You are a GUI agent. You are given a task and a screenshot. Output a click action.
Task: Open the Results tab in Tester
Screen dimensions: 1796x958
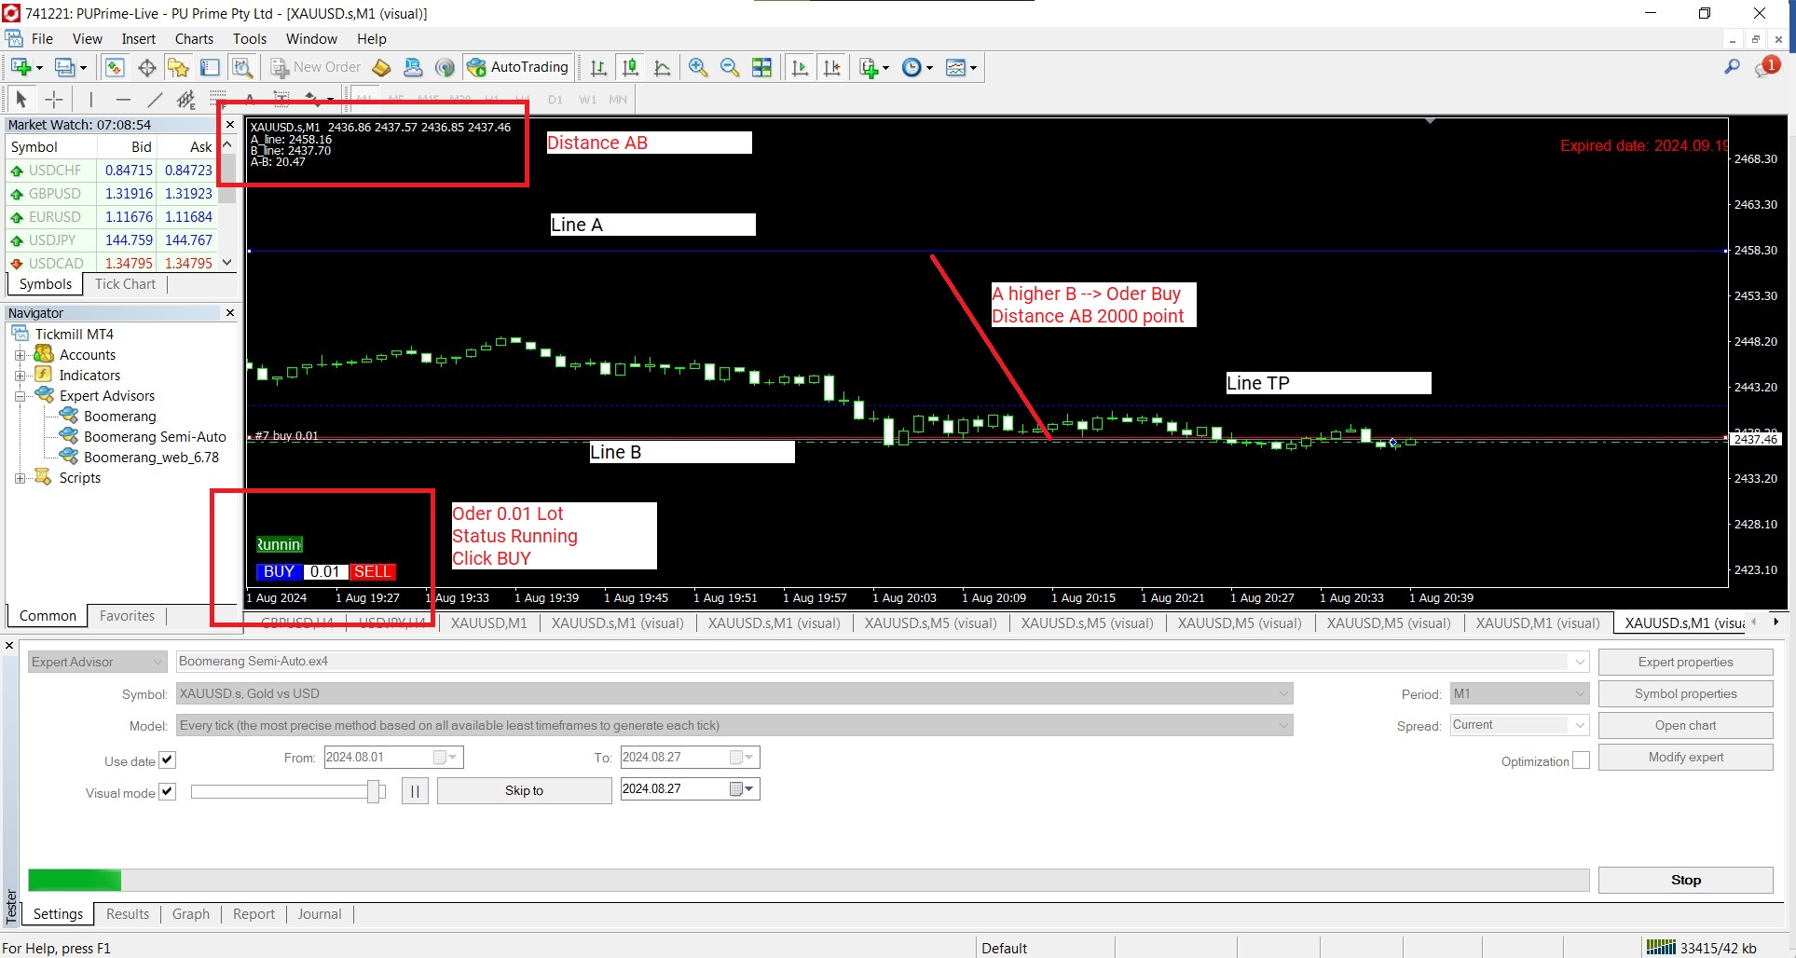point(128,914)
